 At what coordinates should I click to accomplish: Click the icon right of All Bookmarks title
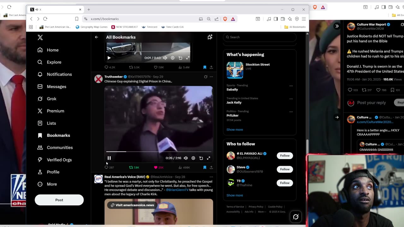click(x=210, y=37)
